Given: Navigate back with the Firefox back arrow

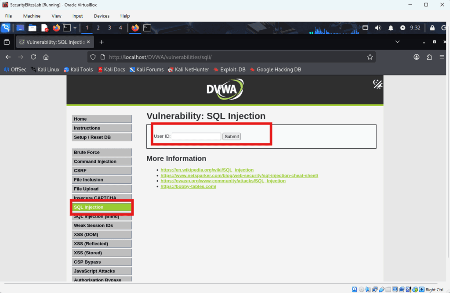Looking at the screenshot, I should pos(8,57).
